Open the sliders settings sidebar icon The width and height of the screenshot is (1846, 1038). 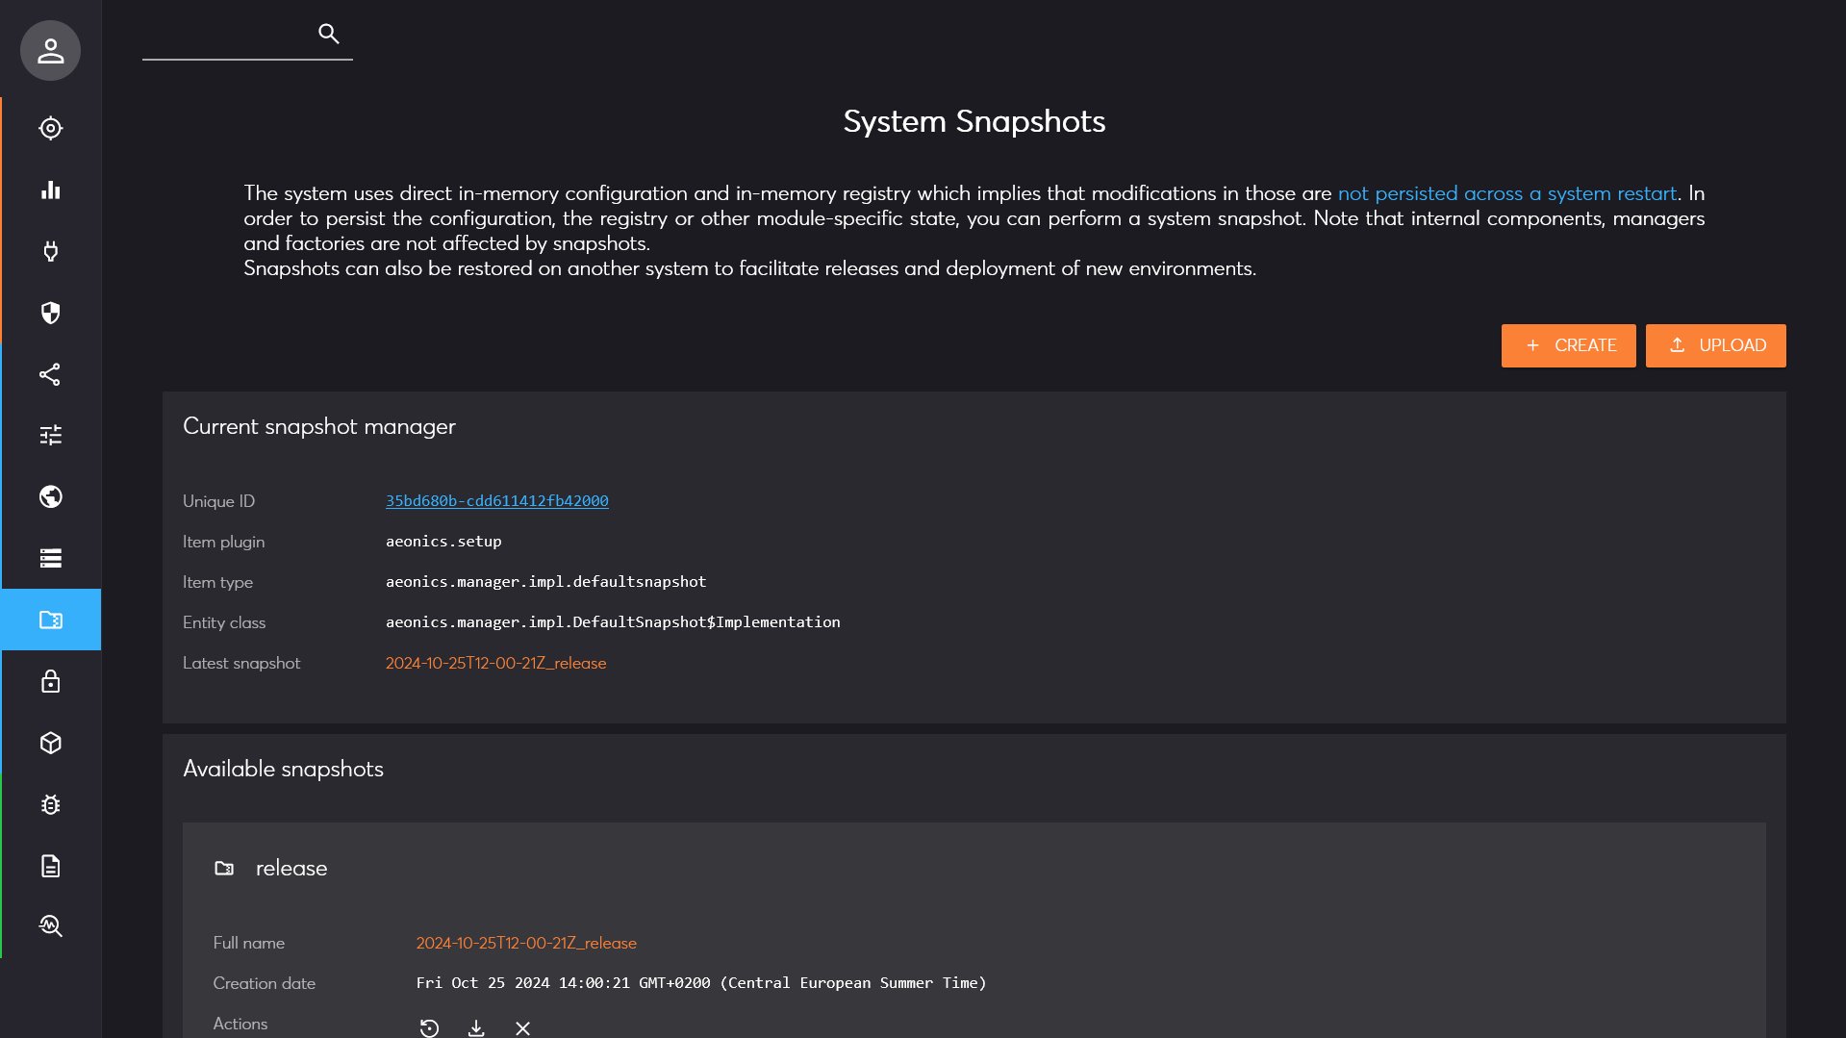(x=50, y=436)
